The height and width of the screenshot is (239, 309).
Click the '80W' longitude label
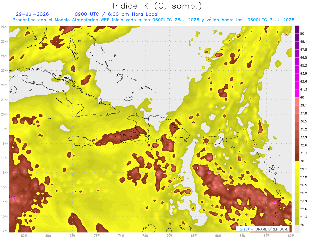click(48, 236)
